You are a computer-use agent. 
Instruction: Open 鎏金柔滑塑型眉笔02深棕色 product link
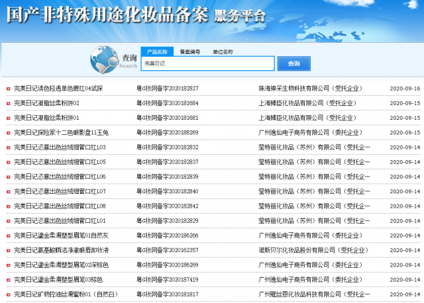click(x=62, y=265)
